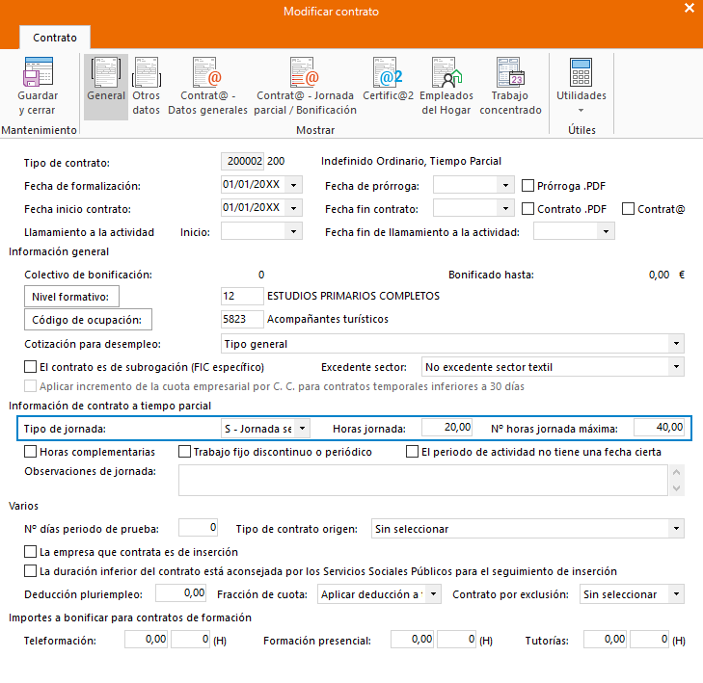This screenshot has height=683, width=703.
Task: Open Fecha de prórroga date dropdown
Action: click(x=505, y=185)
